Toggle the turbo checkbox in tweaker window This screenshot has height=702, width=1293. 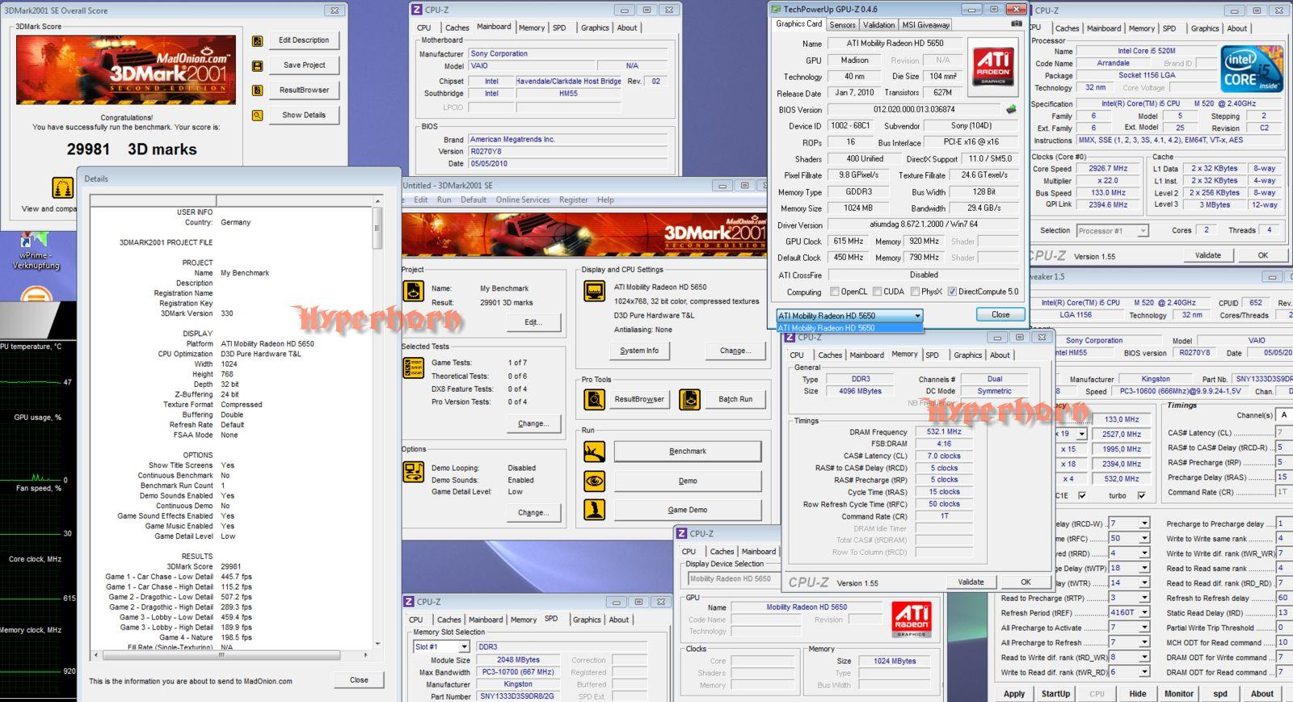click(x=1141, y=495)
